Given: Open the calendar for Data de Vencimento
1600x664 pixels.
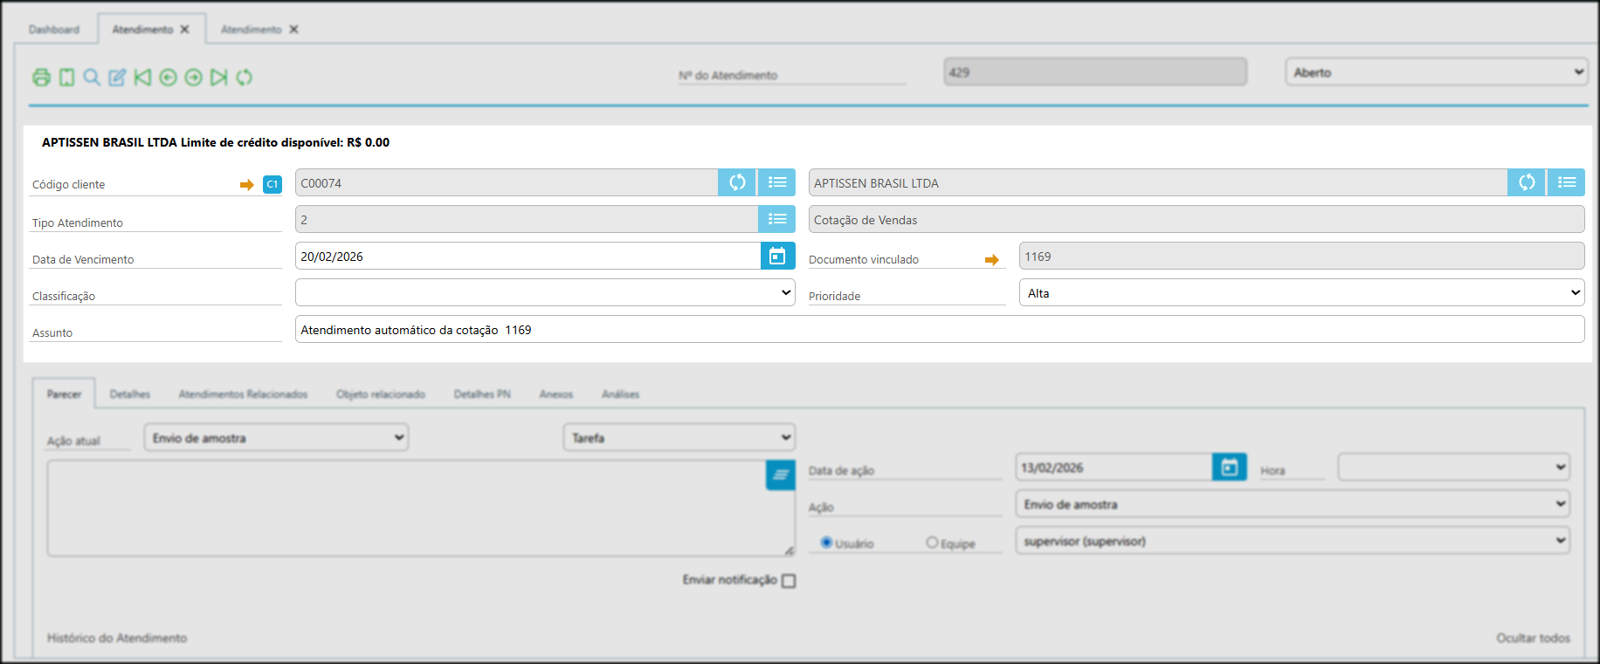Looking at the screenshot, I should point(777,257).
